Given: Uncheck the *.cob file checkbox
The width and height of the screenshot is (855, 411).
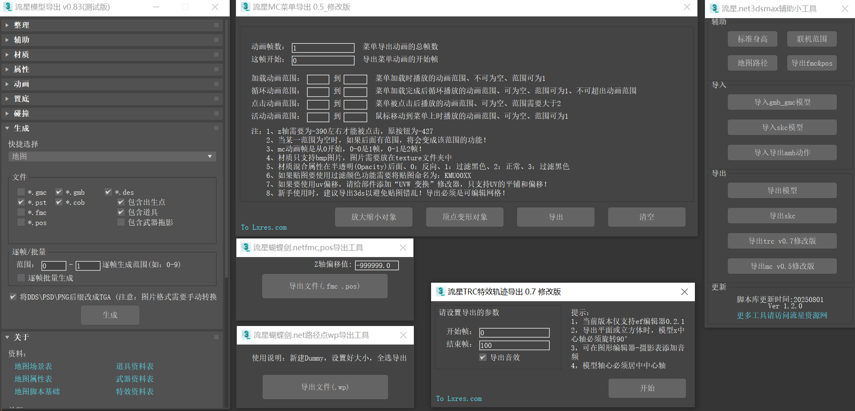Looking at the screenshot, I should tap(59, 202).
